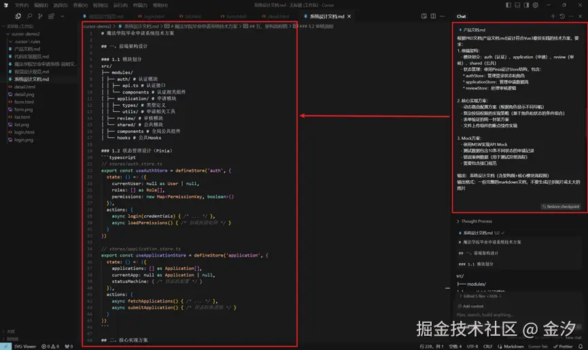588x350 pixels.
Task: Open login.html in the explorer
Action: pyautogui.click(x=24, y=132)
